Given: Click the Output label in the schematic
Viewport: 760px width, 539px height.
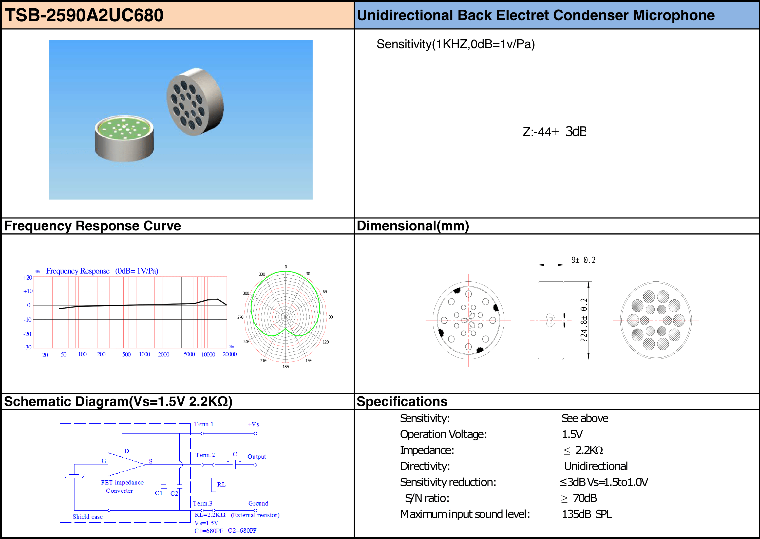Looking at the screenshot, I should pos(257,457).
